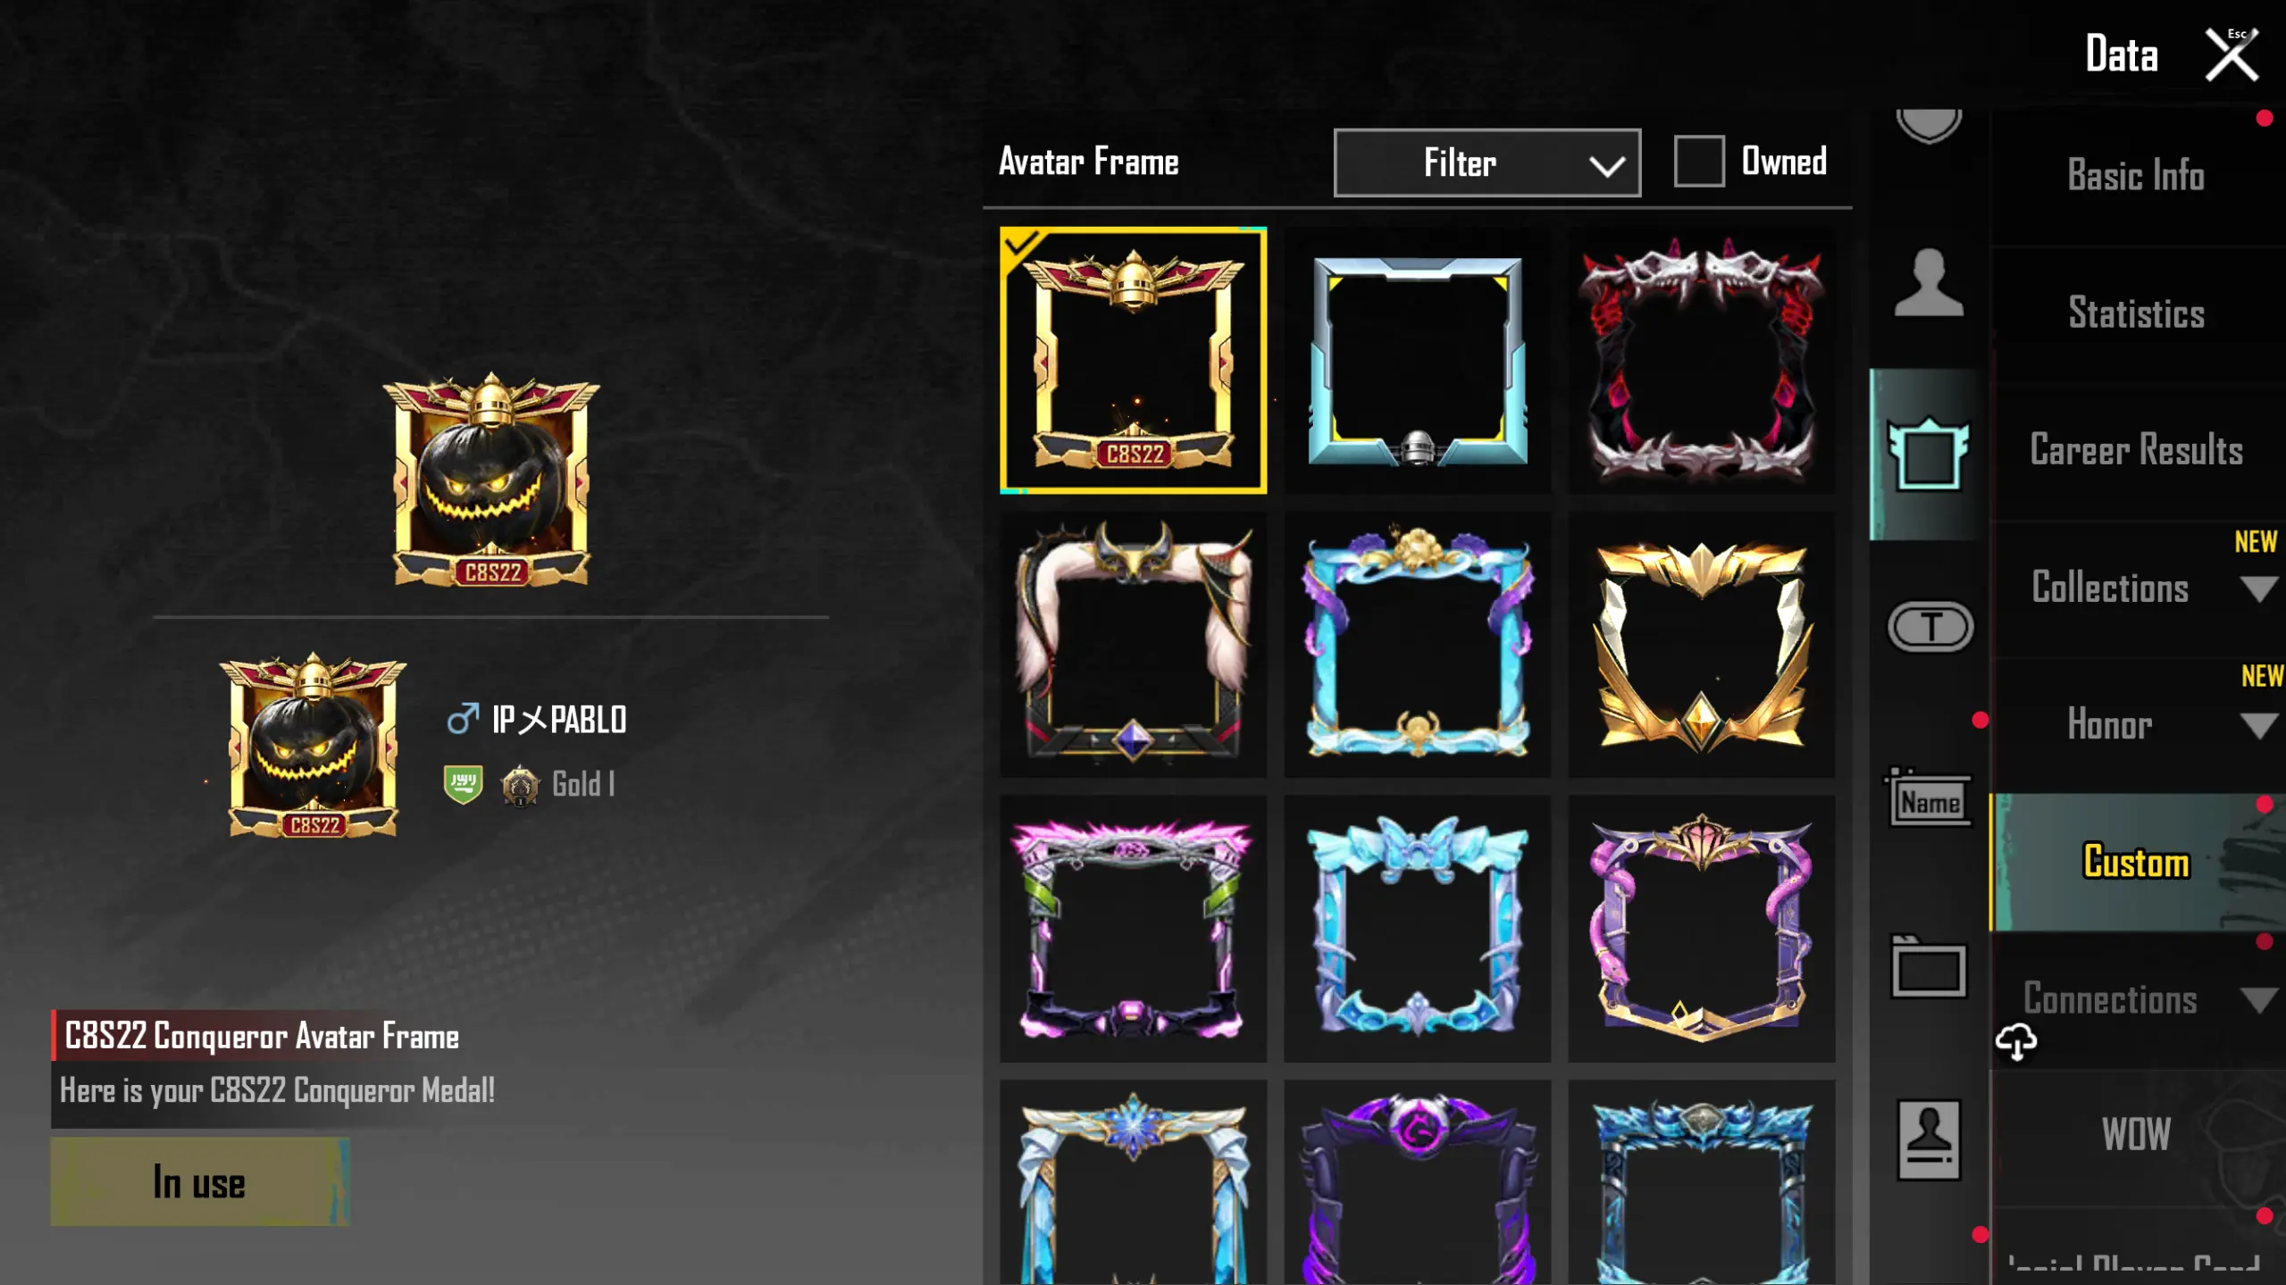
Task: Choose the red dragon skull frame
Action: (x=1701, y=360)
